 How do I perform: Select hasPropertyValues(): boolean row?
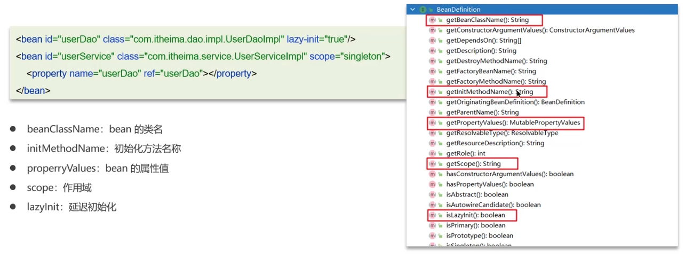pyautogui.click(x=490, y=184)
